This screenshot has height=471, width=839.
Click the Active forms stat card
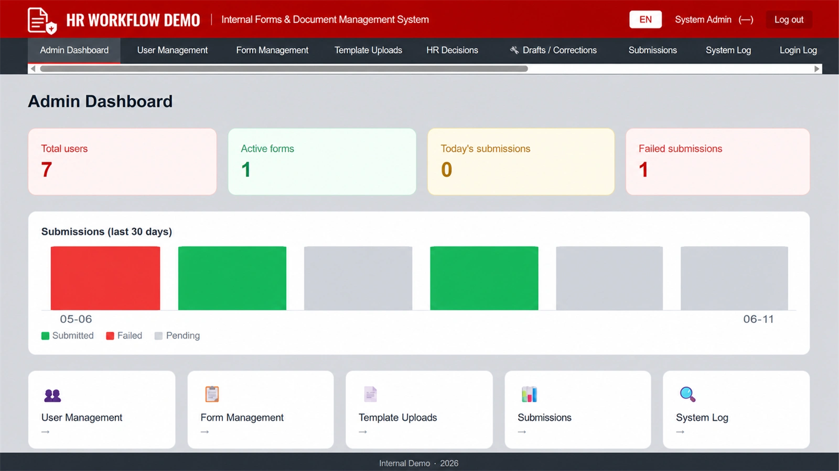tap(322, 162)
